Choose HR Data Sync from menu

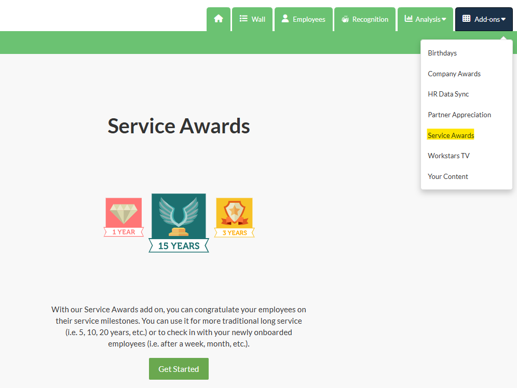[x=448, y=94]
